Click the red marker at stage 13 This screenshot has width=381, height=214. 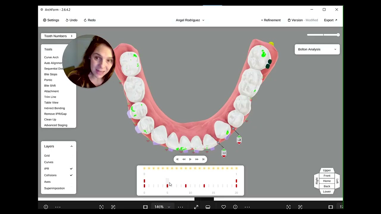(x=204, y=186)
